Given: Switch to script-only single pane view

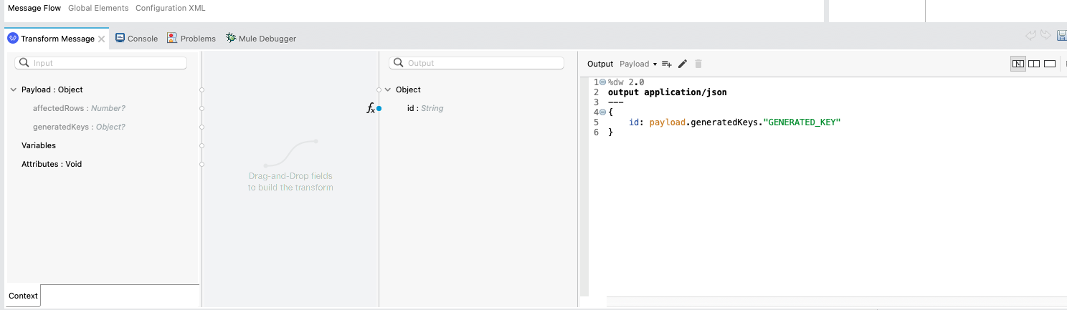Looking at the screenshot, I should [x=1049, y=64].
